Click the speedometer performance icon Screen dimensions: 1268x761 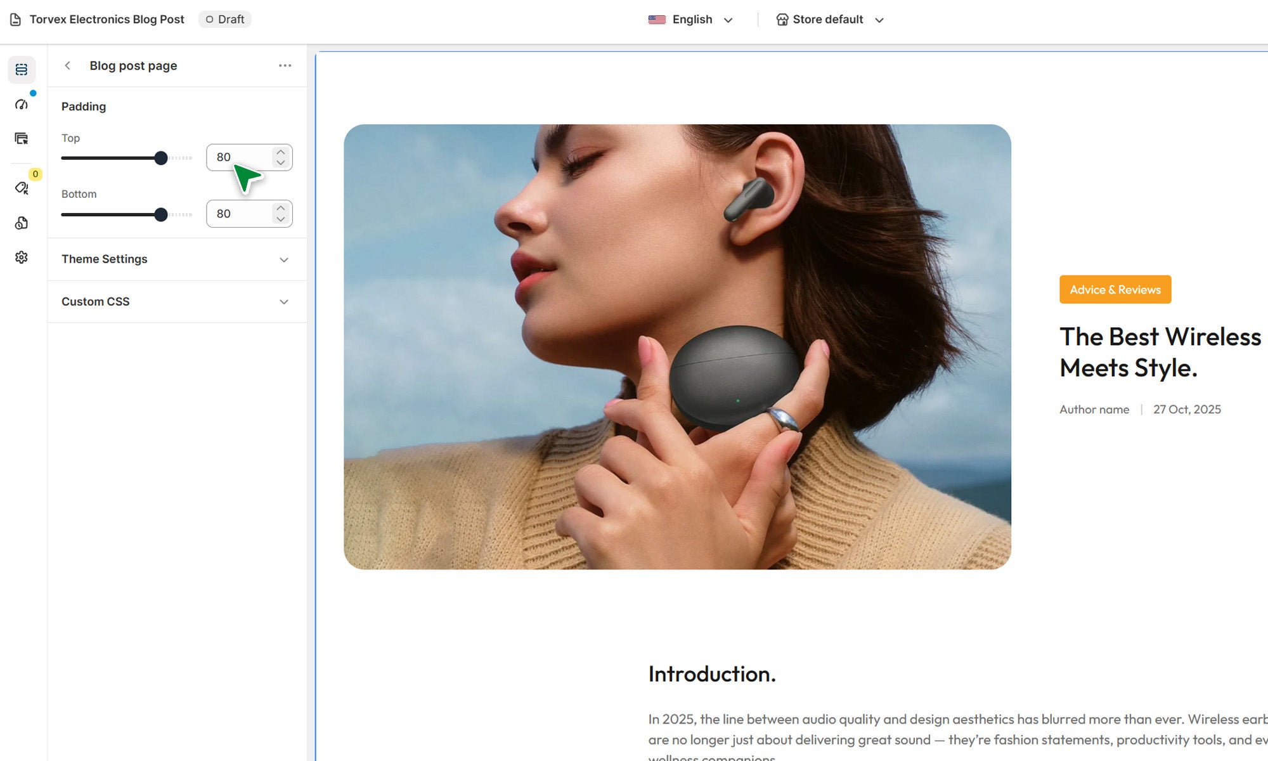pyautogui.click(x=22, y=105)
